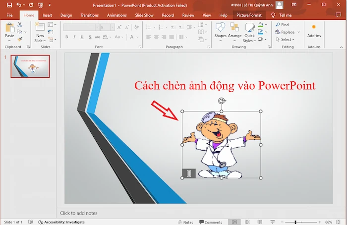Screen dimensions: 347x225
Task: Click the 'Click to add notes' area
Action: pos(78,213)
